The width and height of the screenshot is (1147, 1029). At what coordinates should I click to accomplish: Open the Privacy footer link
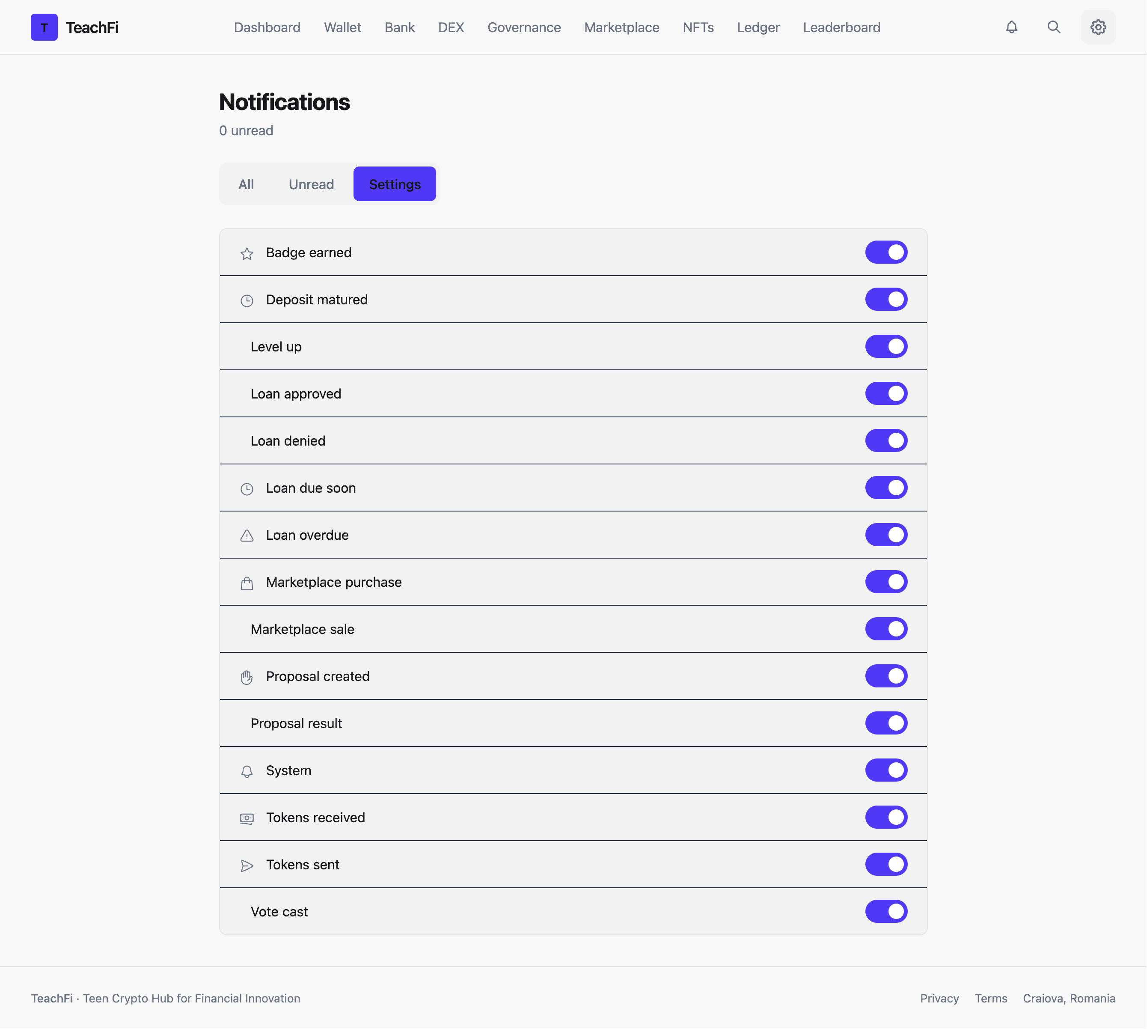(939, 999)
